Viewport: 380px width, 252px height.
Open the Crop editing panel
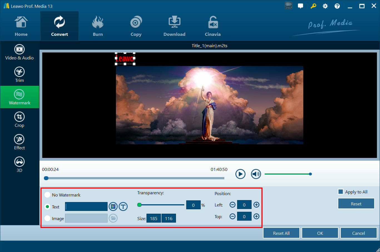click(x=19, y=120)
